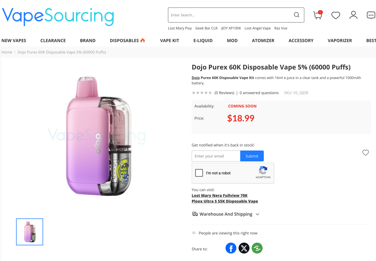The image size is (376, 261).
Task: Check the I'm not a robot box
Action: click(x=199, y=172)
